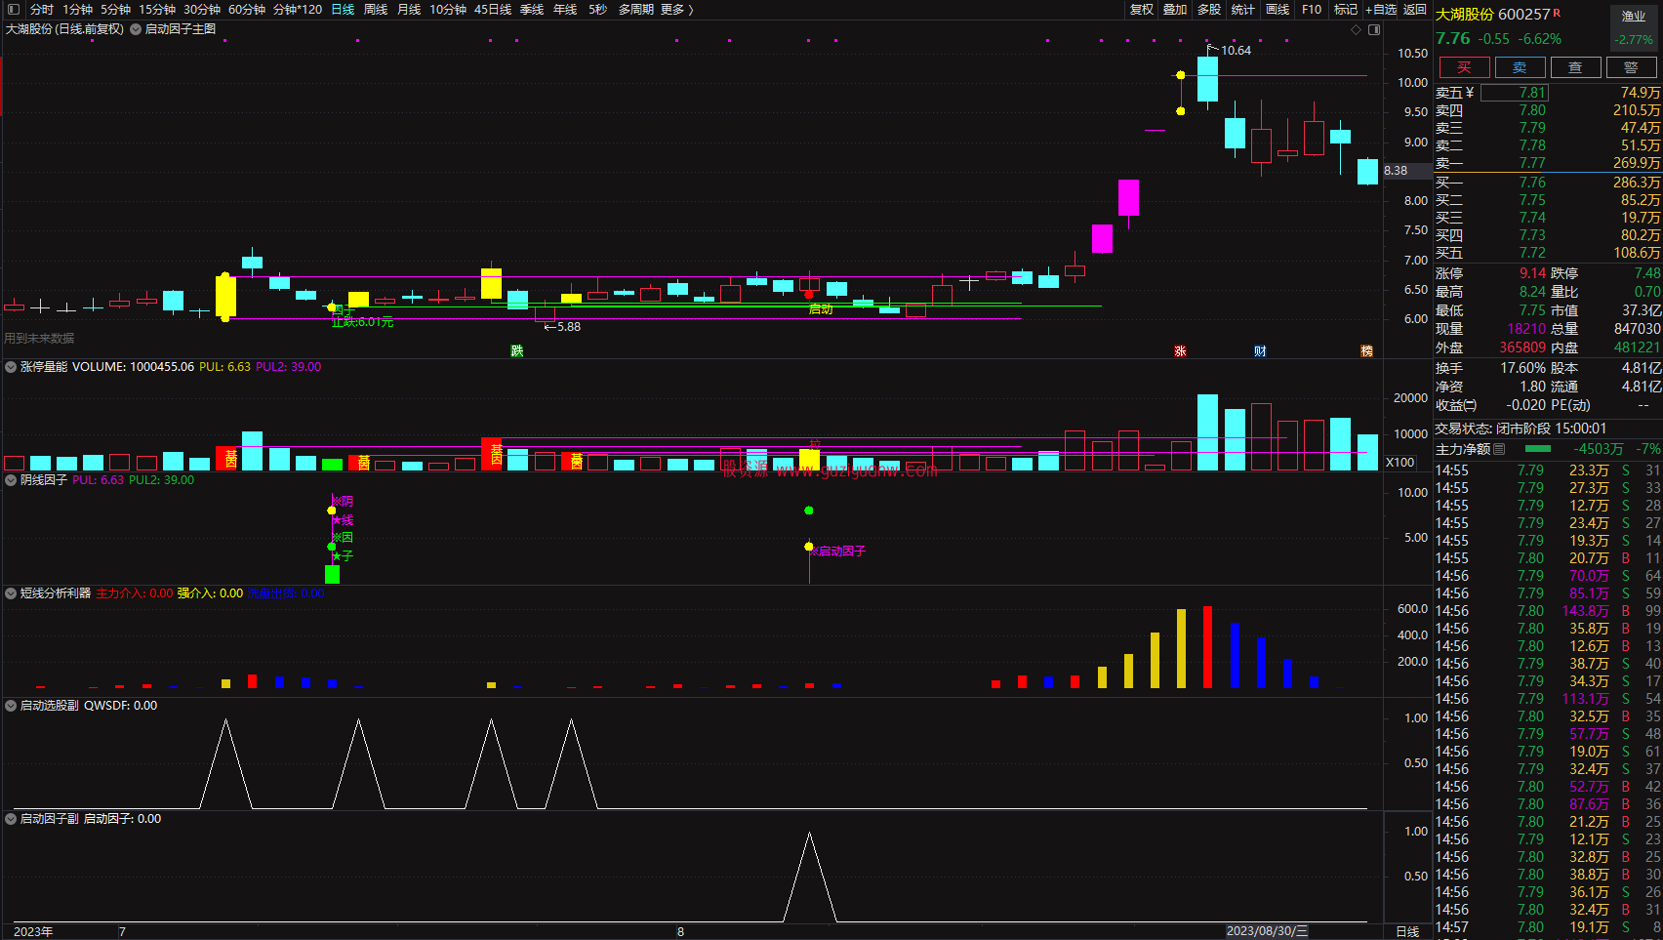Click the 财 event marker on the chart

coord(1260,351)
